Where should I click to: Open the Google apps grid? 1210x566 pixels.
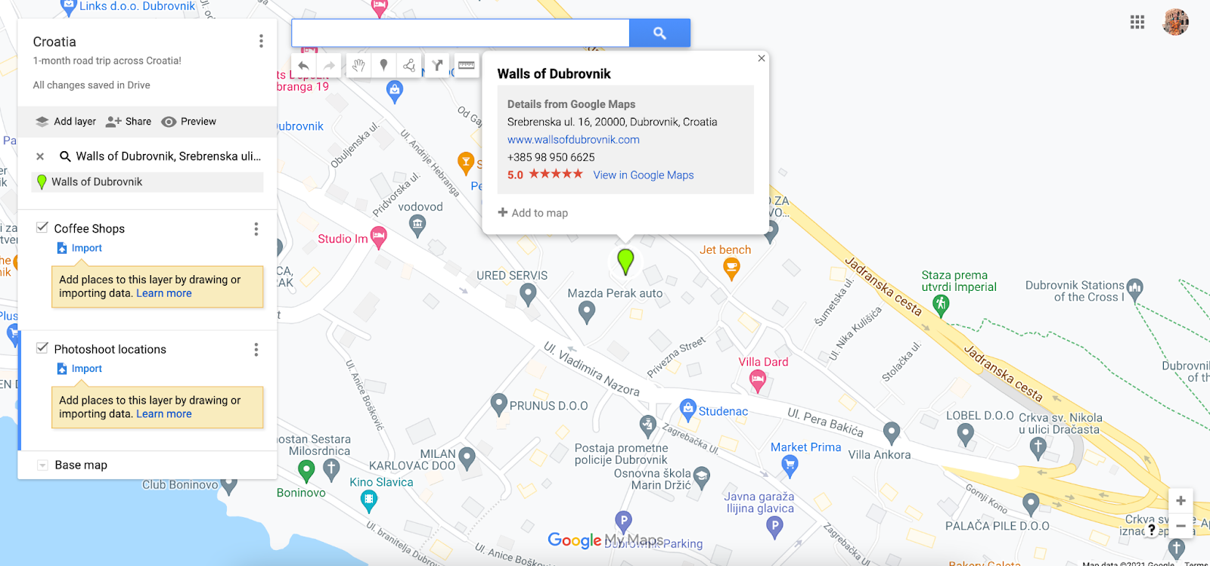point(1137,22)
